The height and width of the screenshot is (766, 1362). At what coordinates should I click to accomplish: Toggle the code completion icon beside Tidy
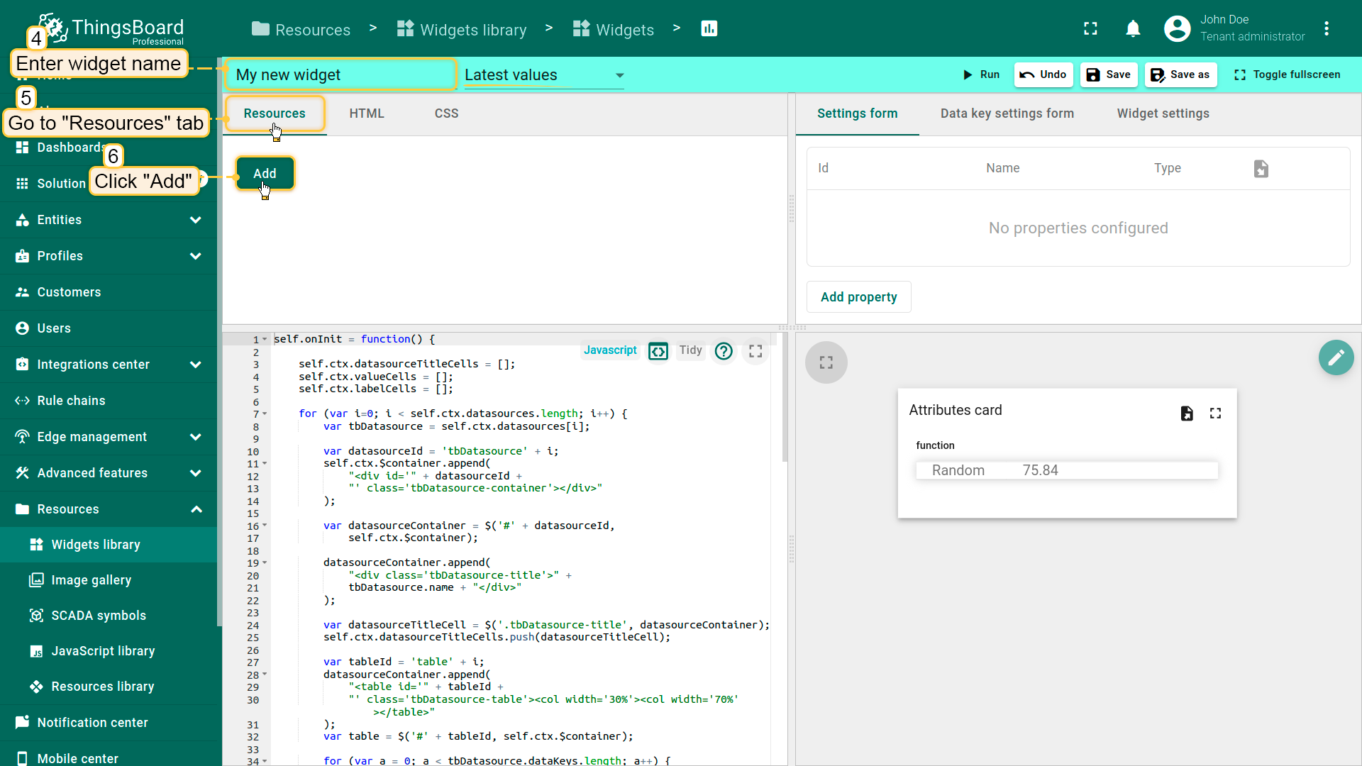658,351
